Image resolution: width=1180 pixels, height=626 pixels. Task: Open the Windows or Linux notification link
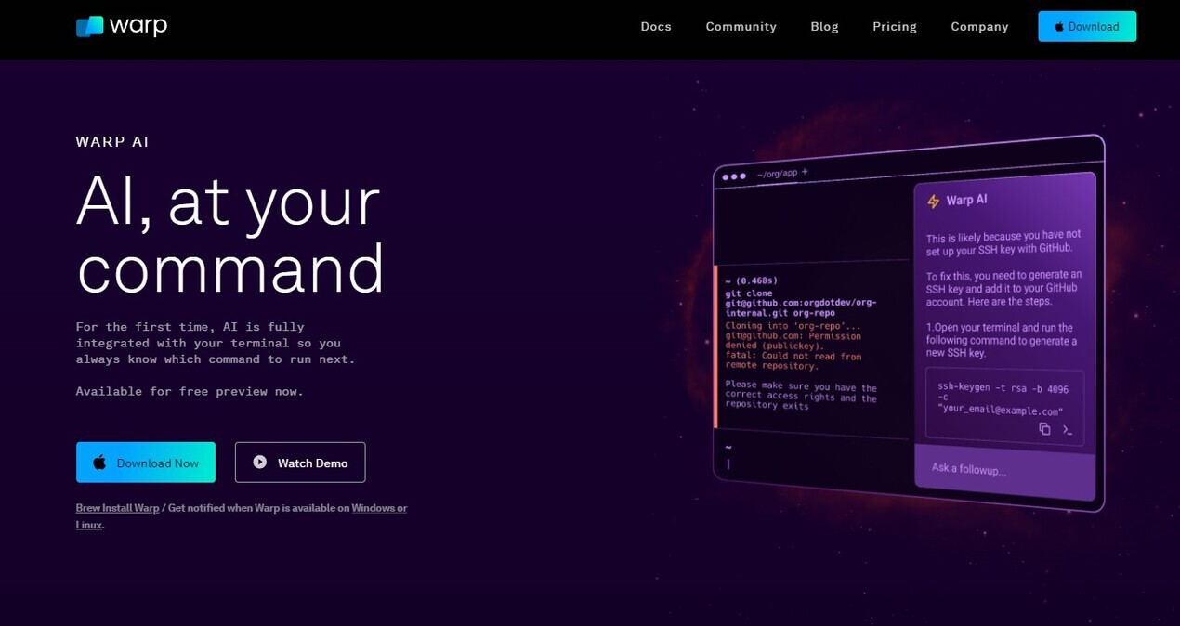[x=378, y=508]
